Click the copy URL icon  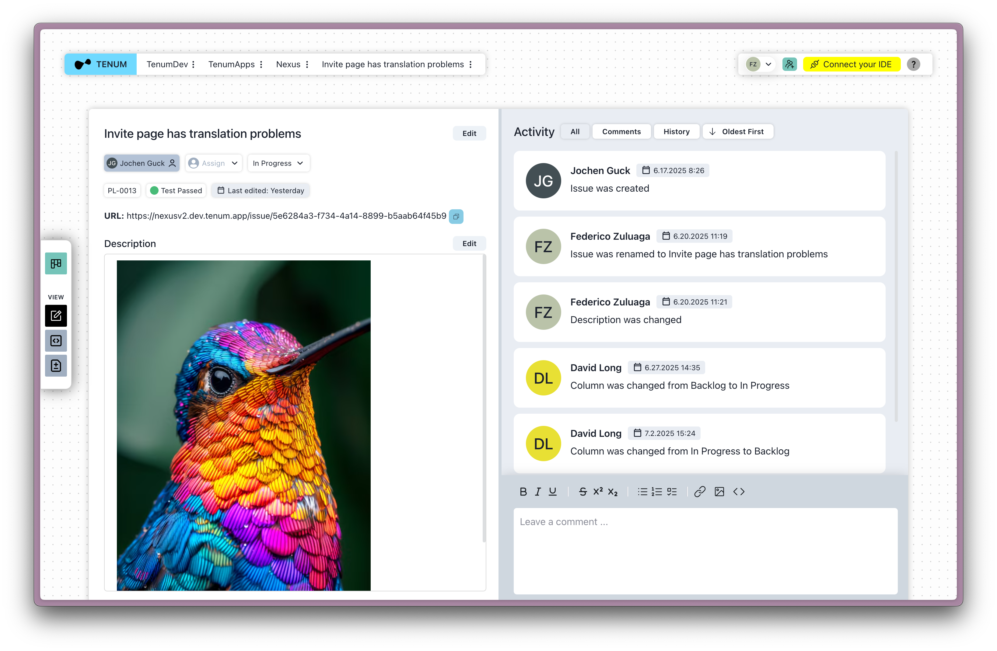point(456,216)
